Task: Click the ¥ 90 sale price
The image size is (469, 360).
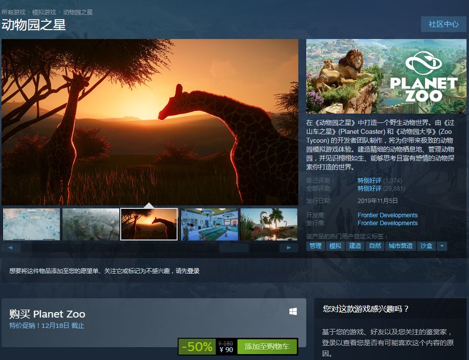Action: click(x=226, y=350)
